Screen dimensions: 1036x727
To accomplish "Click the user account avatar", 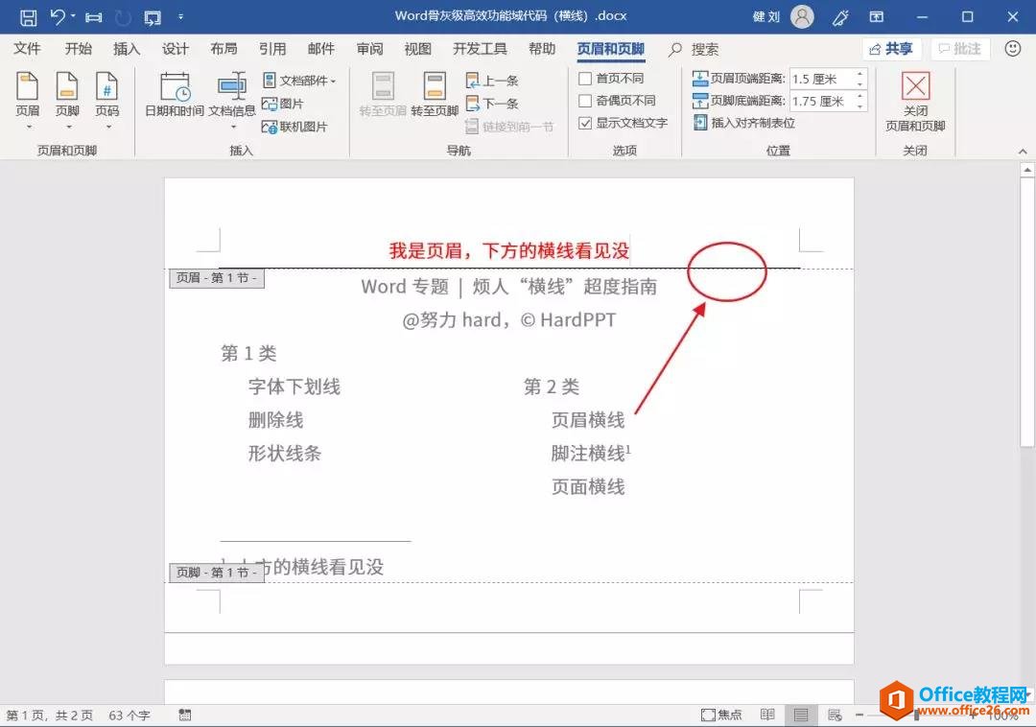I will 802,16.
